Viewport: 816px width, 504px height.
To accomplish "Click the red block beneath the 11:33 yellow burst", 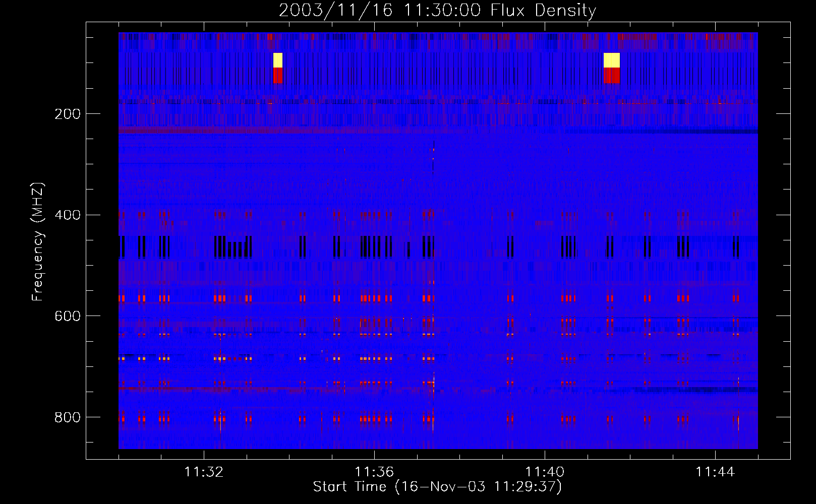I will [x=278, y=75].
